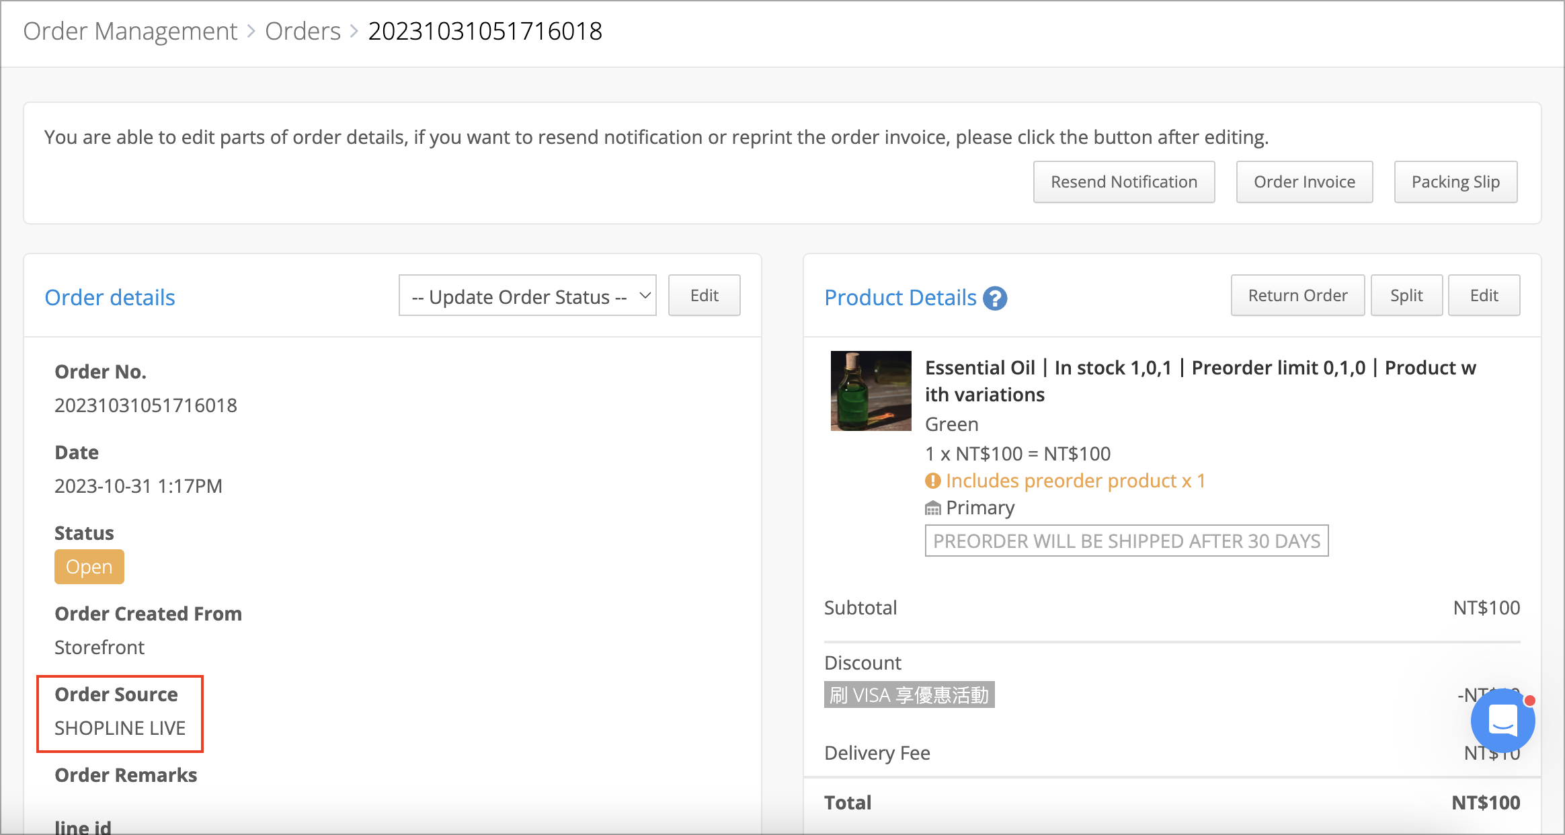Viewport: 1565px width, 835px height.
Task: Go to Order Management breadcrumb
Action: pyautogui.click(x=130, y=32)
